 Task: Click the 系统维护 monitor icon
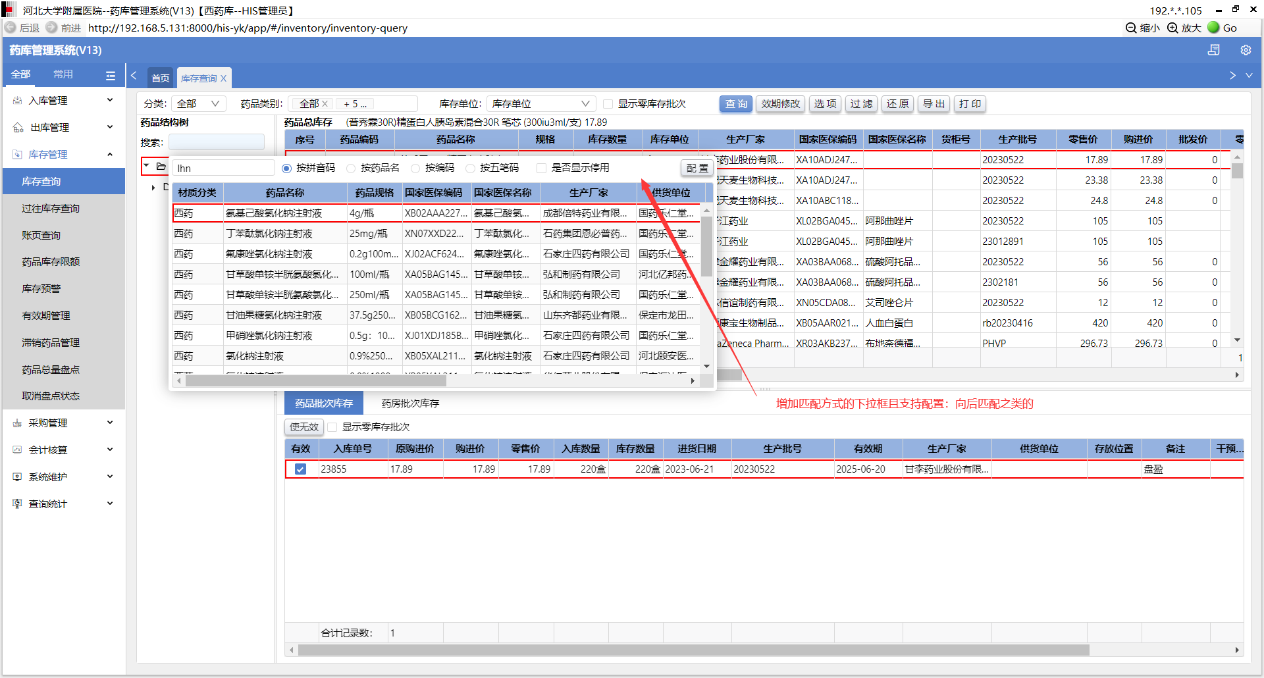[18, 477]
